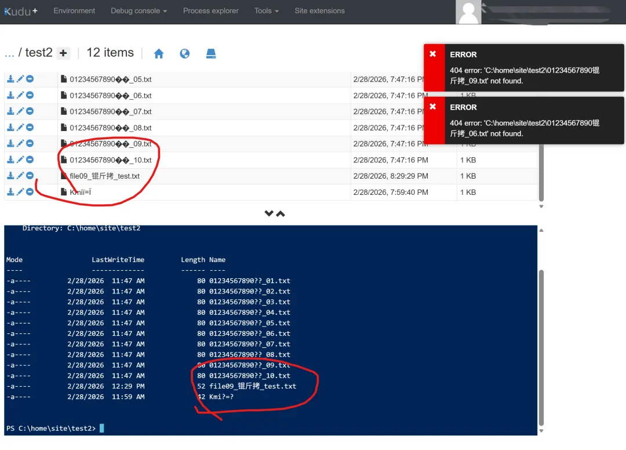This screenshot has width=626, height=450.
Task: Click the Kudu logo
Action: [x=21, y=11]
